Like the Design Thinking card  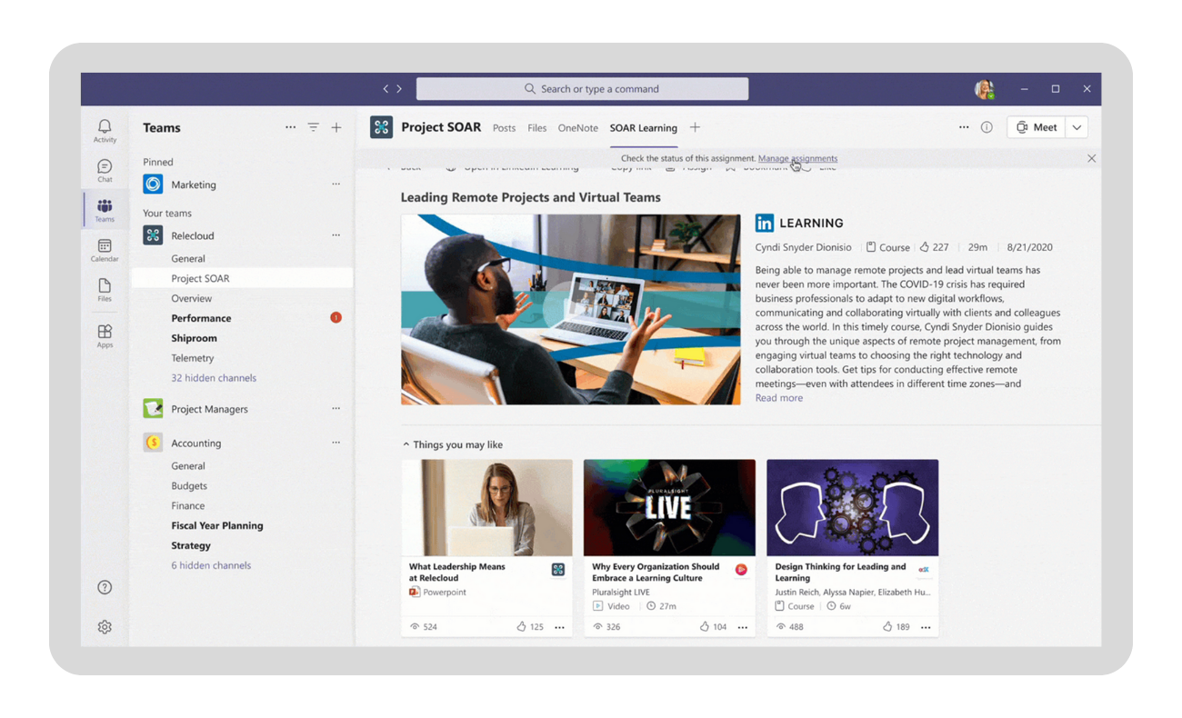887,626
